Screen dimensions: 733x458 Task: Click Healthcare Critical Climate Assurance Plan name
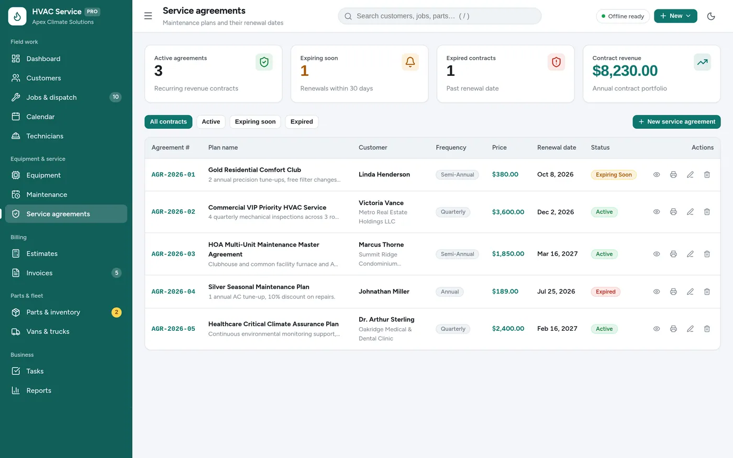[x=273, y=325]
